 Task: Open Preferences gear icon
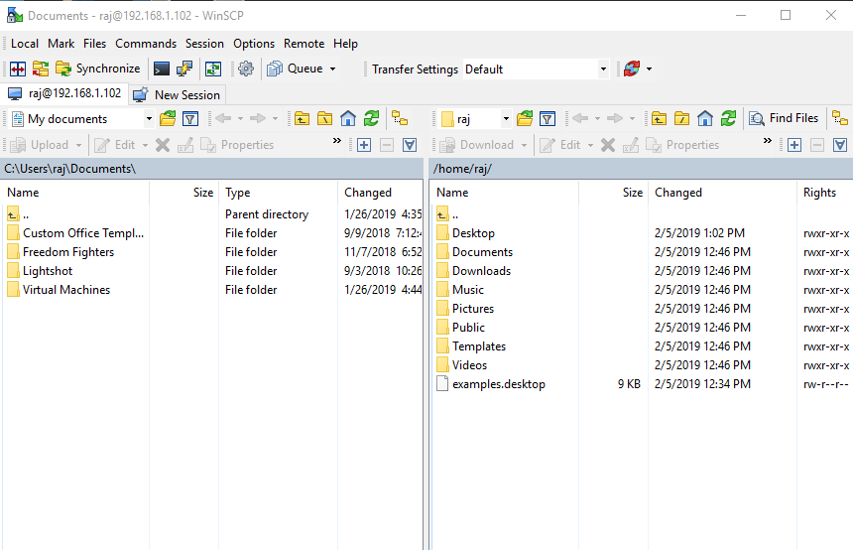coord(246,69)
